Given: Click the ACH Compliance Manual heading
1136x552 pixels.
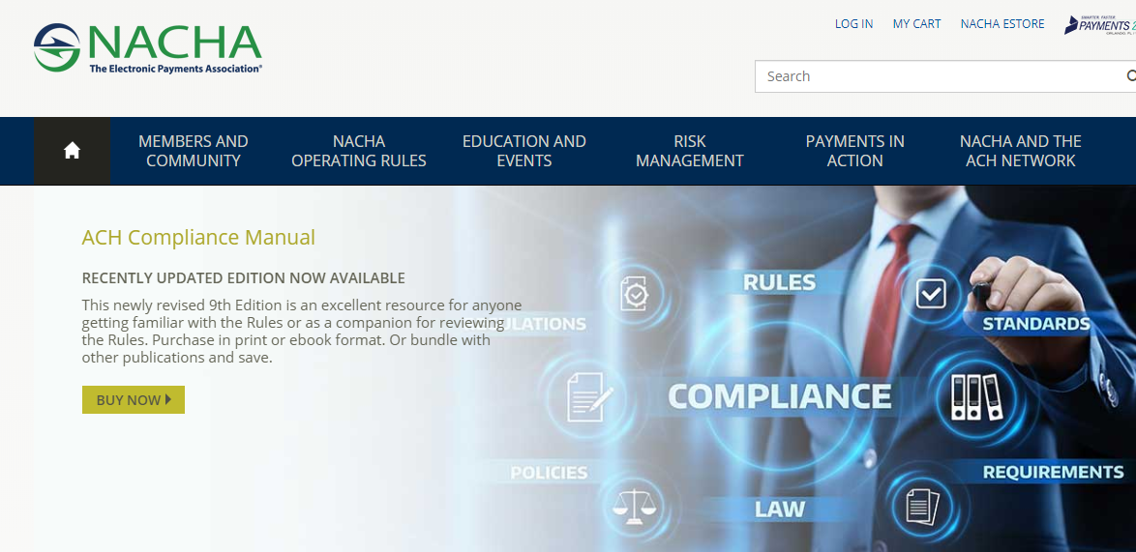Looking at the screenshot, I should click(x=198, y=237).
